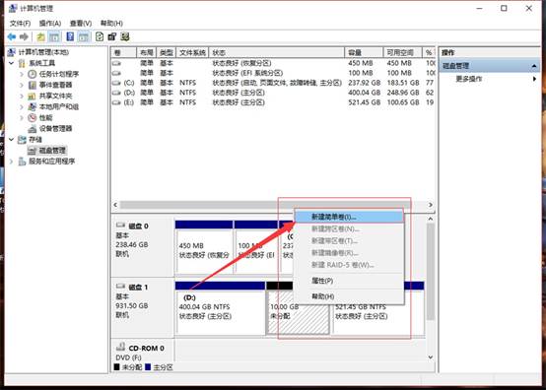Sort by the 可用空间 column header
This screenshot has height=390, width=546.
point(402,52)
